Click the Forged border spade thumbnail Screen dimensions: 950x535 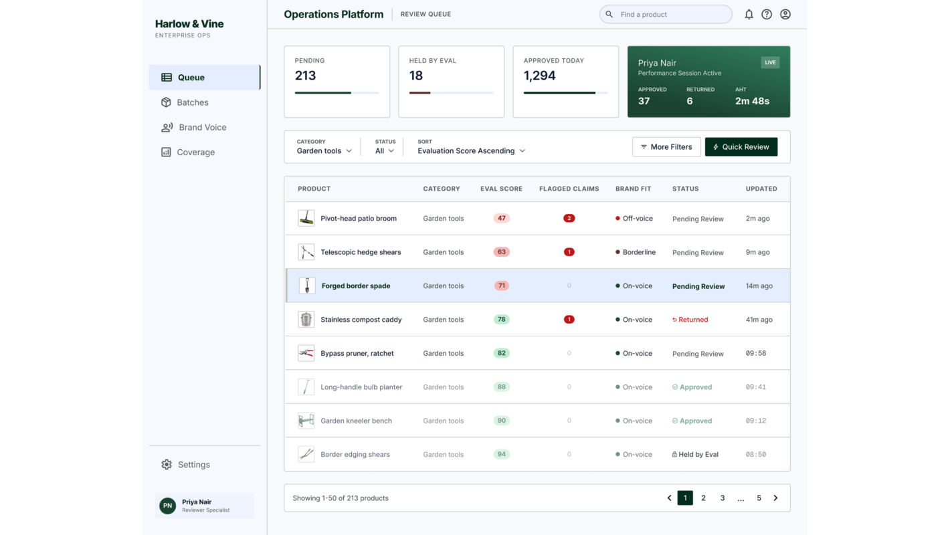pyautogui.click(x=307, y=286)
